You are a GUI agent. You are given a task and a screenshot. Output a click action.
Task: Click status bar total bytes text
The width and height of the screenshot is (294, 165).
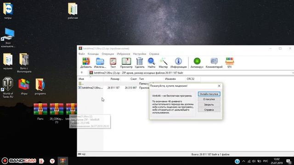(210, 154)
